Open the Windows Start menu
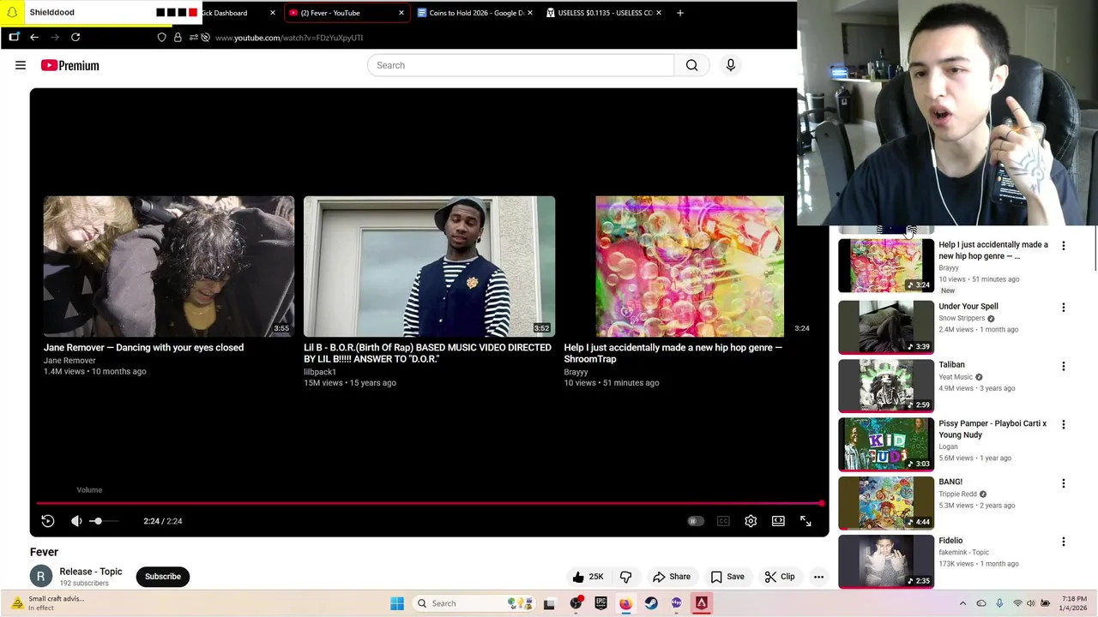1098x617 pixels. pos(397,603)
